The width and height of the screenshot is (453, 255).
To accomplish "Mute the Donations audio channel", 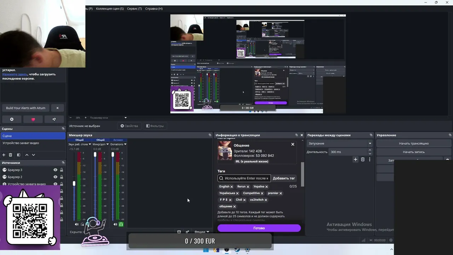I will click(x=115, y=224).
